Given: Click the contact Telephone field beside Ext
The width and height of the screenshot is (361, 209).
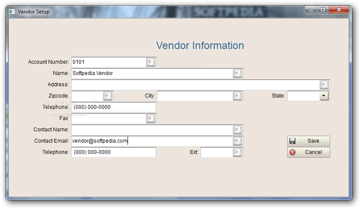Looking at the screenshot, I should (x=114, y=152).
